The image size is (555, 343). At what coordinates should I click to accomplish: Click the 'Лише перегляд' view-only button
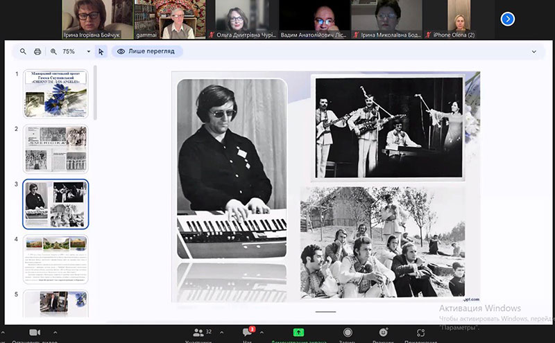[x=147, y=51]
